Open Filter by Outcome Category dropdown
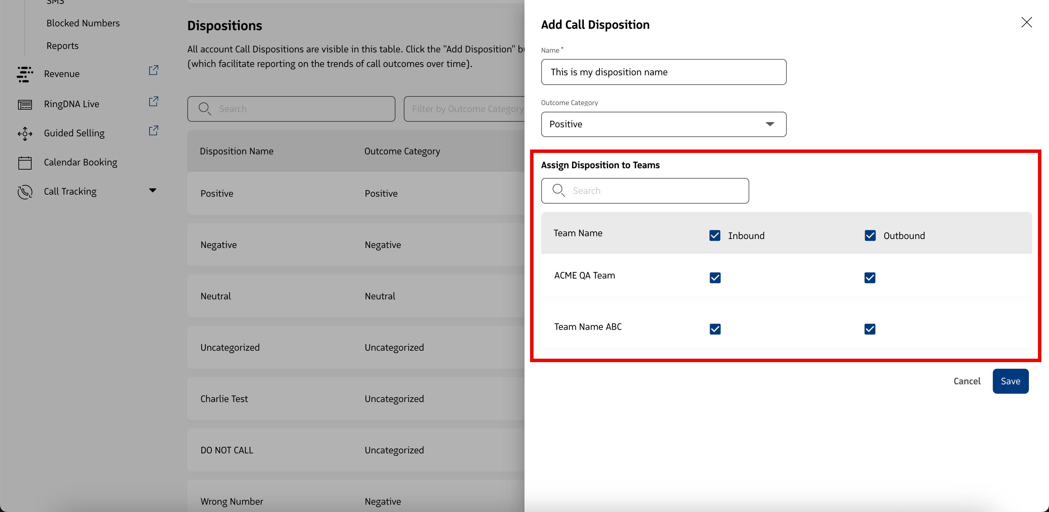 point(464,109)
